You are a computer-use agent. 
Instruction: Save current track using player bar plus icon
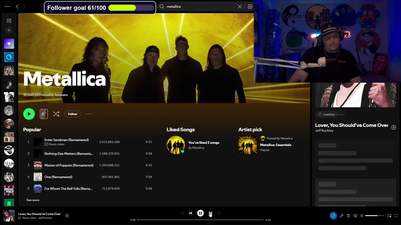pos(67,215)
